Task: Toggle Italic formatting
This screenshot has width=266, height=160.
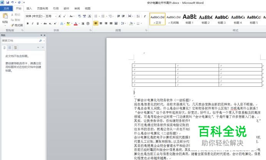Action: [x=33, y=23]
